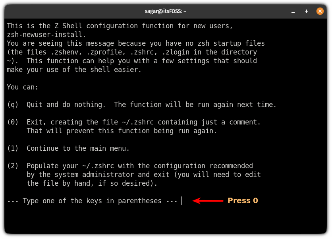Click the orange 'Press 0' annotation
This screenshot has height=239, width=332.
coord(243,200)
